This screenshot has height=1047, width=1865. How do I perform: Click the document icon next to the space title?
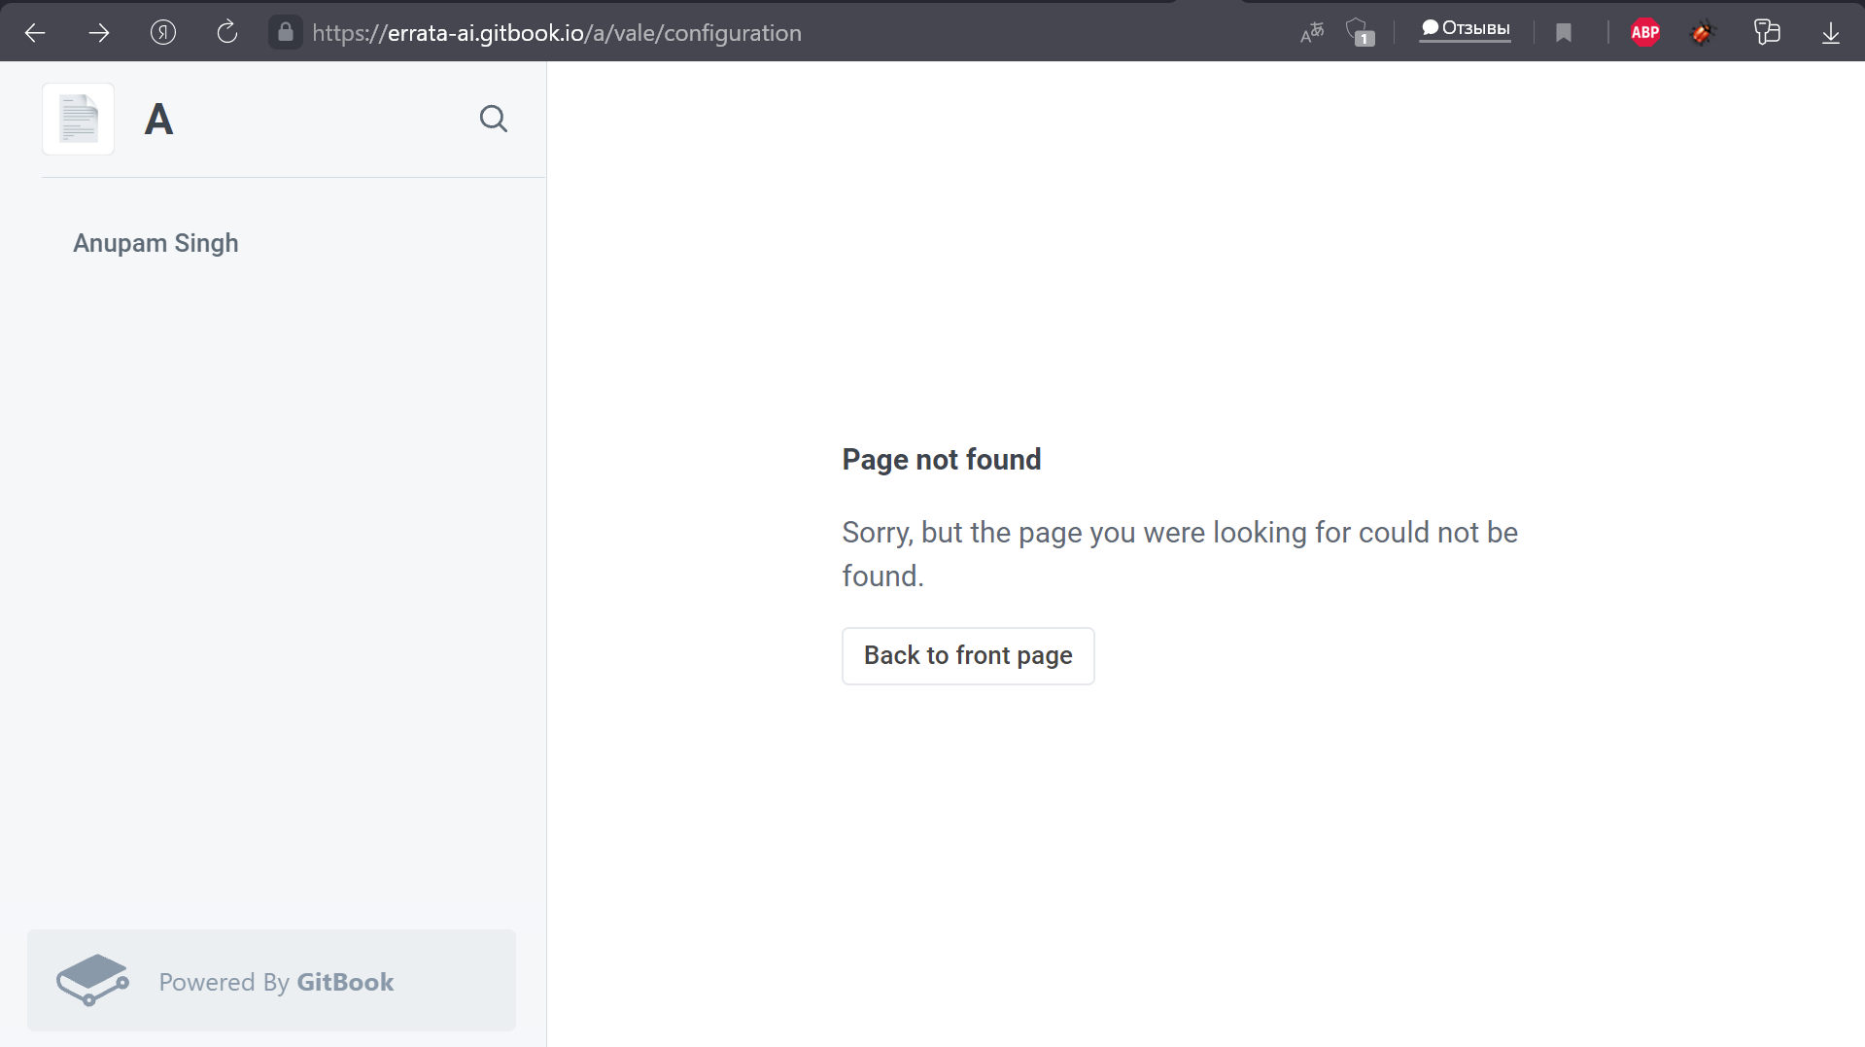(78, 119)
